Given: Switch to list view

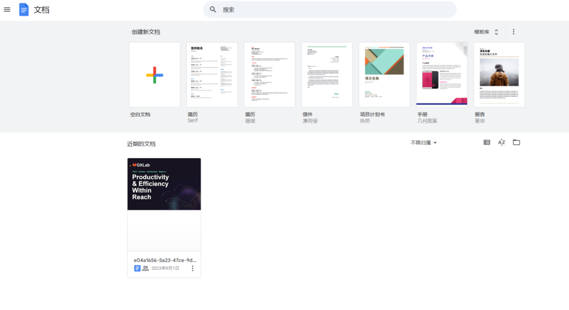Looking at the screenshot, I should coord(487,142).
